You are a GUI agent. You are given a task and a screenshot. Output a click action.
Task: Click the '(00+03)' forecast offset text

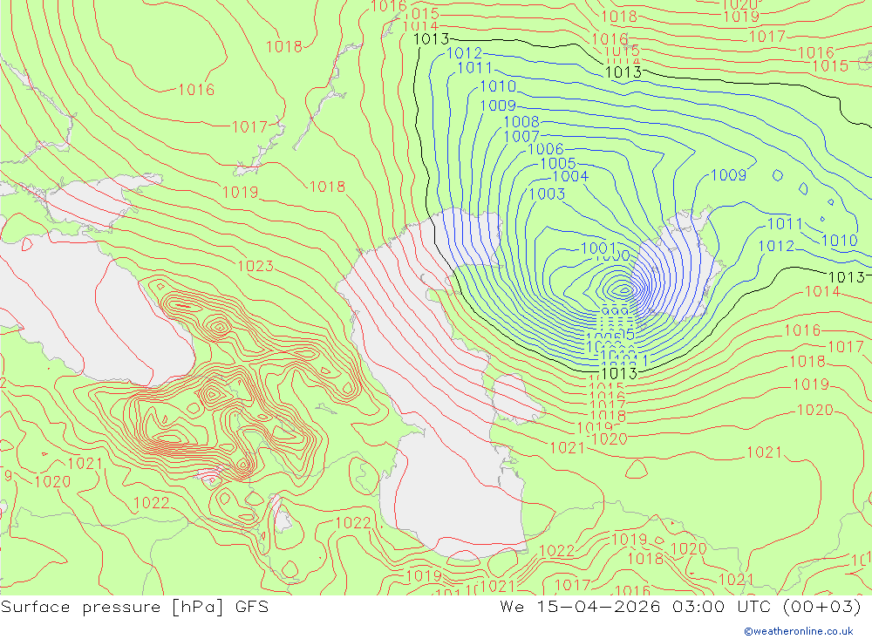point(822,607)
